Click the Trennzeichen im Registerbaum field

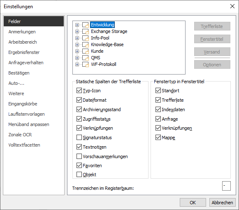[x=226, y=186]
